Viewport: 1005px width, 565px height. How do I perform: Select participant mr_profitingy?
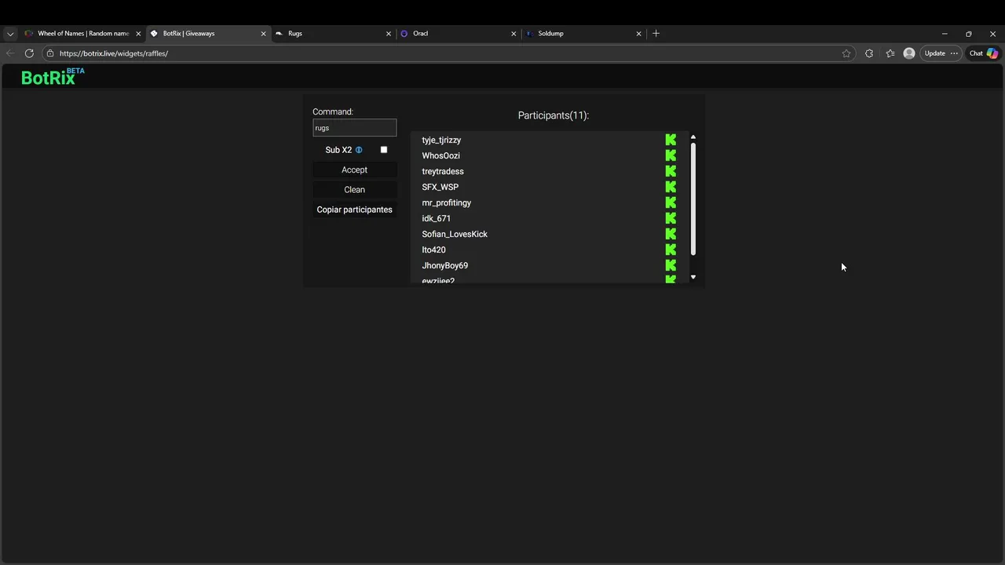pos(446,202)
